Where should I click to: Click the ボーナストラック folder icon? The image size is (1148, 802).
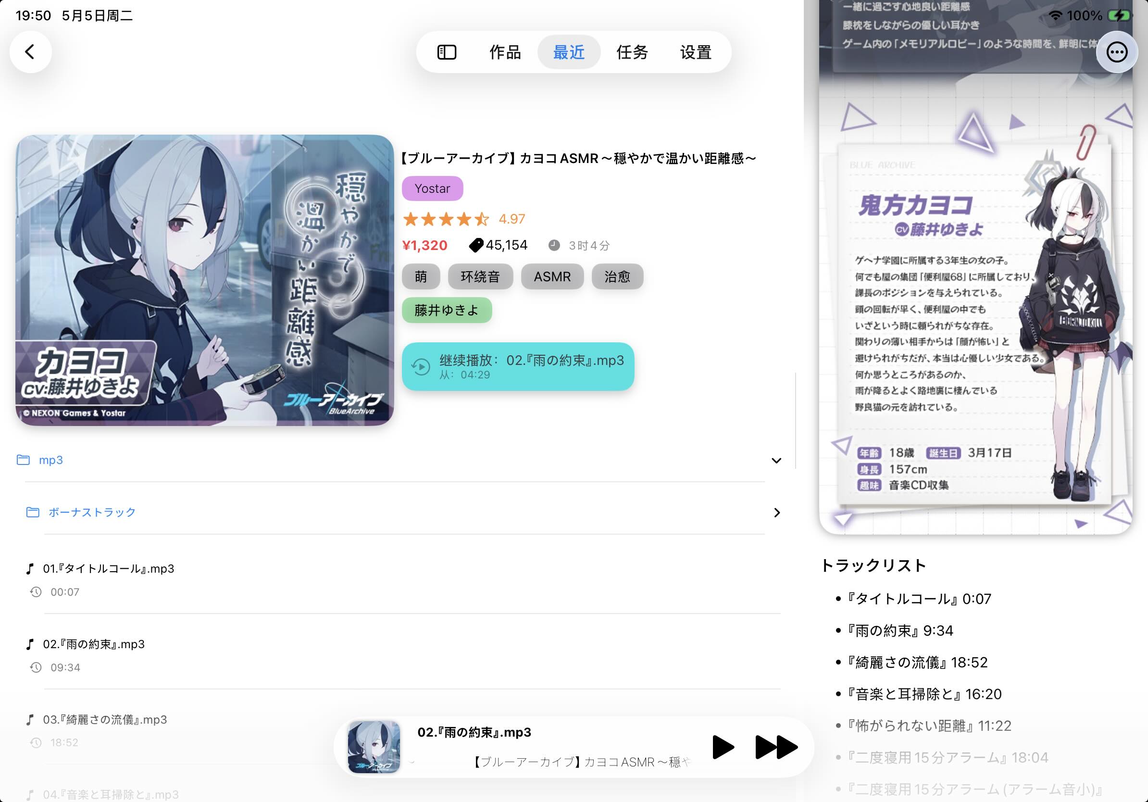click(x=33, y=513)
